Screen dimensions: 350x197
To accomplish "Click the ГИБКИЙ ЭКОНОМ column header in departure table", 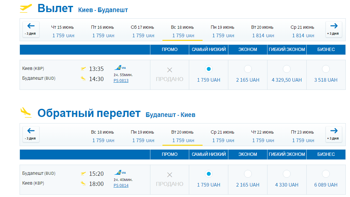I will [287, 49].
